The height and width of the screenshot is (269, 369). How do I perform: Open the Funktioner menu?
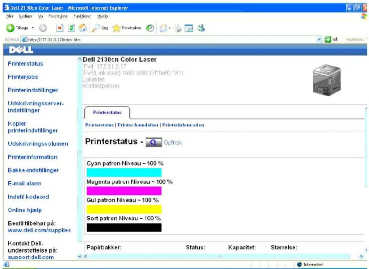[82, 16]
